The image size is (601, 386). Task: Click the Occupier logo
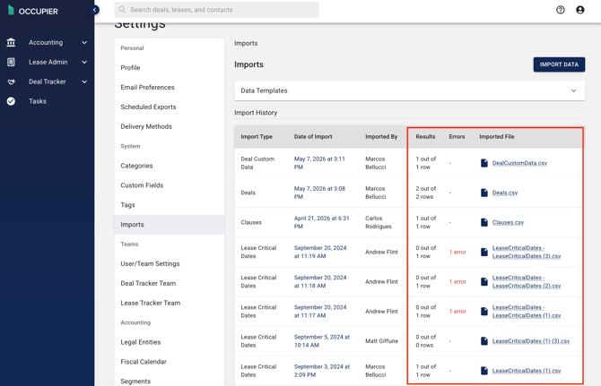(33, 11)
